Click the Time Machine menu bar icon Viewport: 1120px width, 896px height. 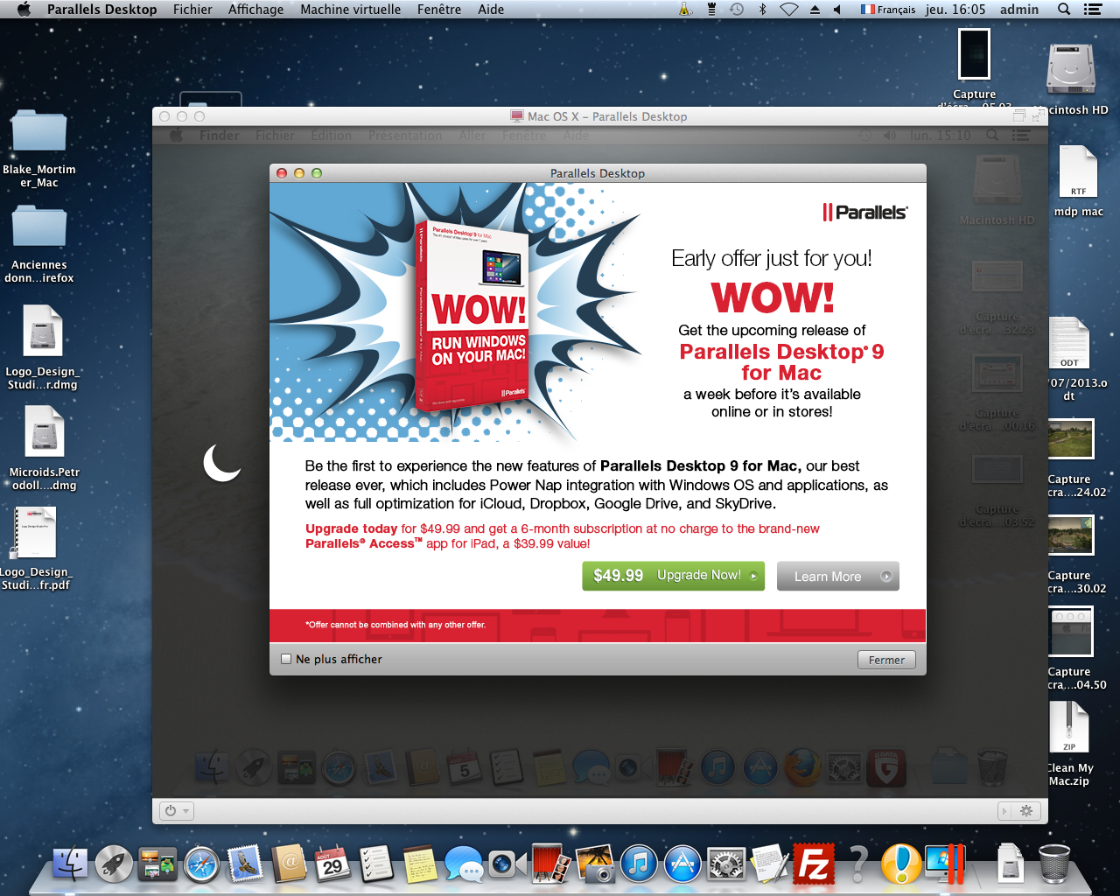point(737,10)
